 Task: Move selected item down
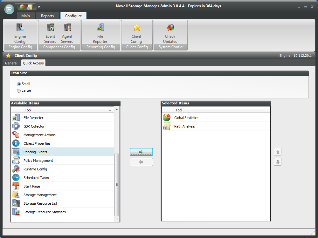click(278, 162)
